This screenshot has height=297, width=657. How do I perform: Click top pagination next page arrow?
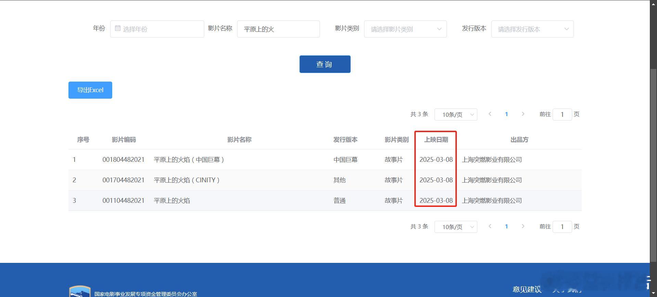coord(523,114)
